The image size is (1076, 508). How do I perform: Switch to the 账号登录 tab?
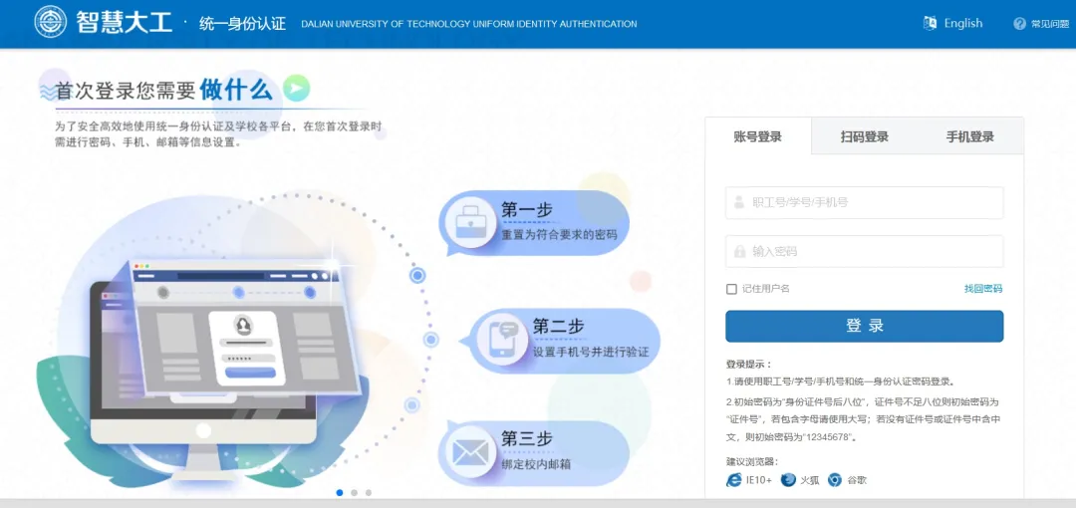pos(758,136)
